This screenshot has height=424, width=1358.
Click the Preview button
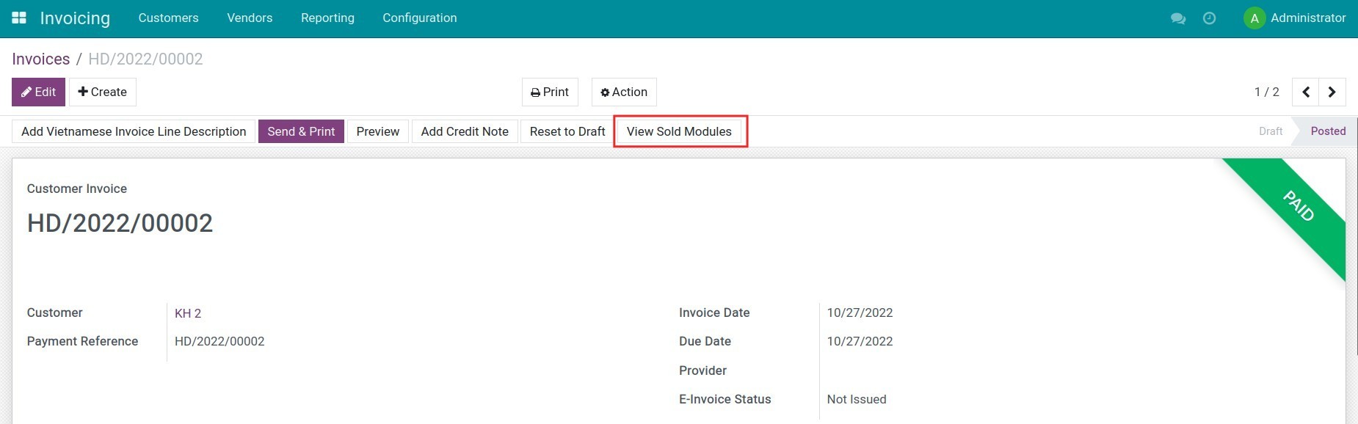coord(378,131)
